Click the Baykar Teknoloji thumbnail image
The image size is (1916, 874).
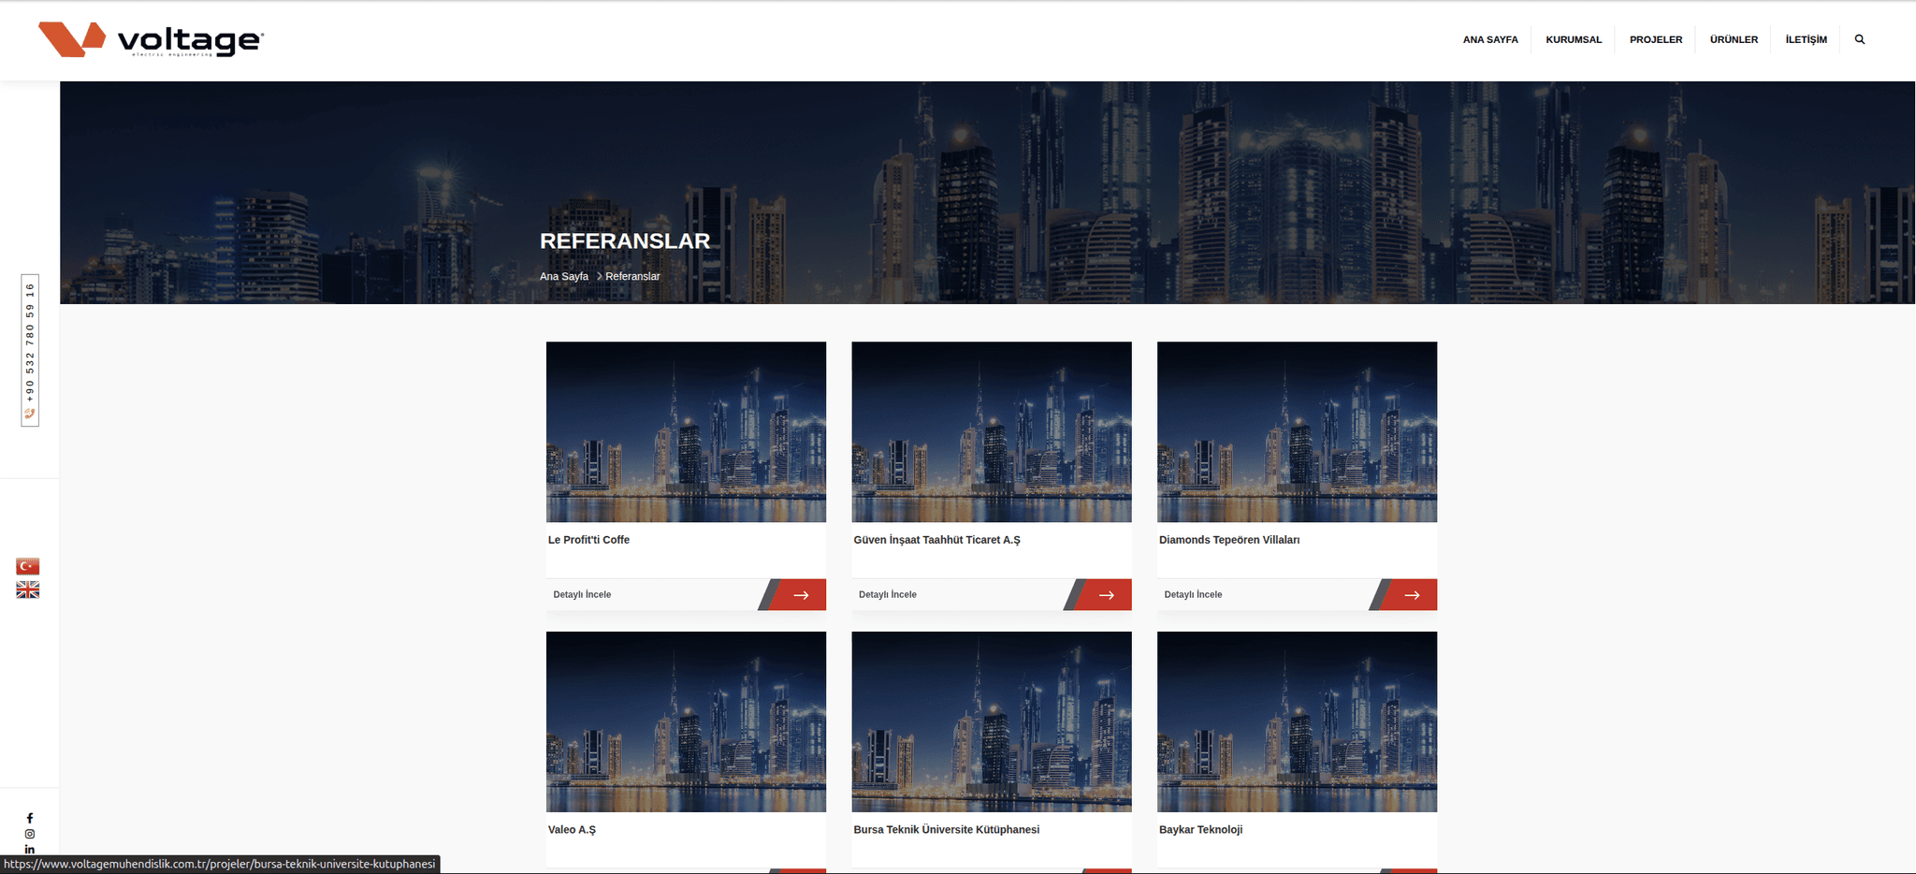point(1297,721)
